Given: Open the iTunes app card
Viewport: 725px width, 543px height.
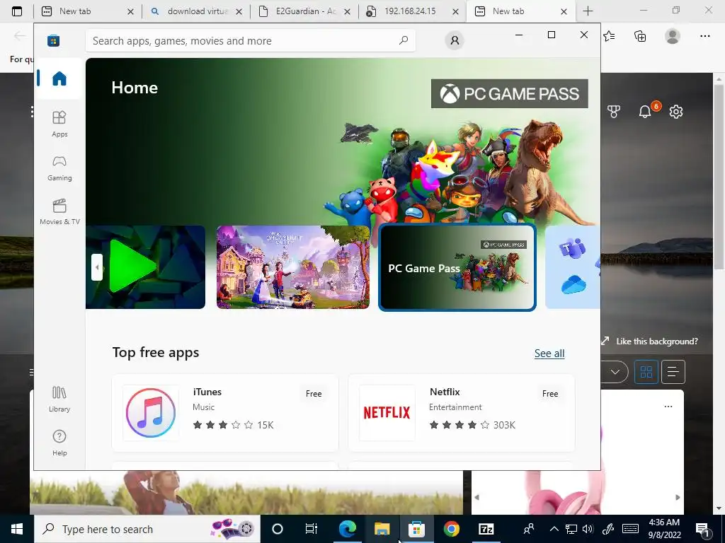Looking at the screenshot, I should (225, 413).
